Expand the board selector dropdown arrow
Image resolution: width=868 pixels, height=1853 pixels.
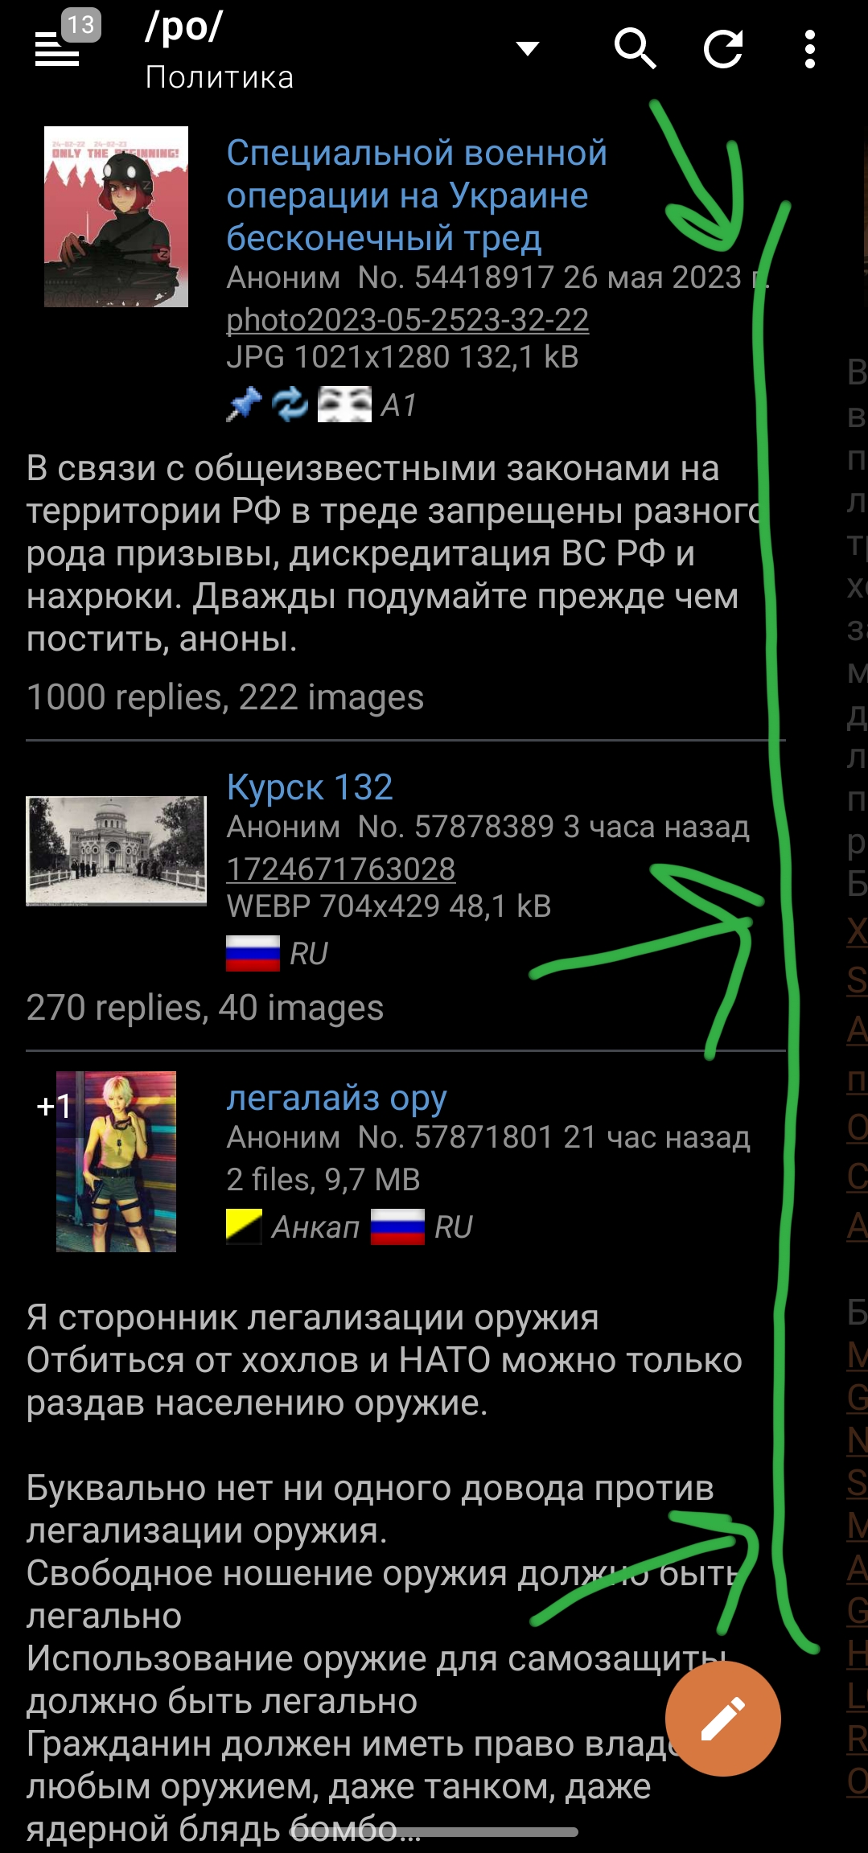528,49
